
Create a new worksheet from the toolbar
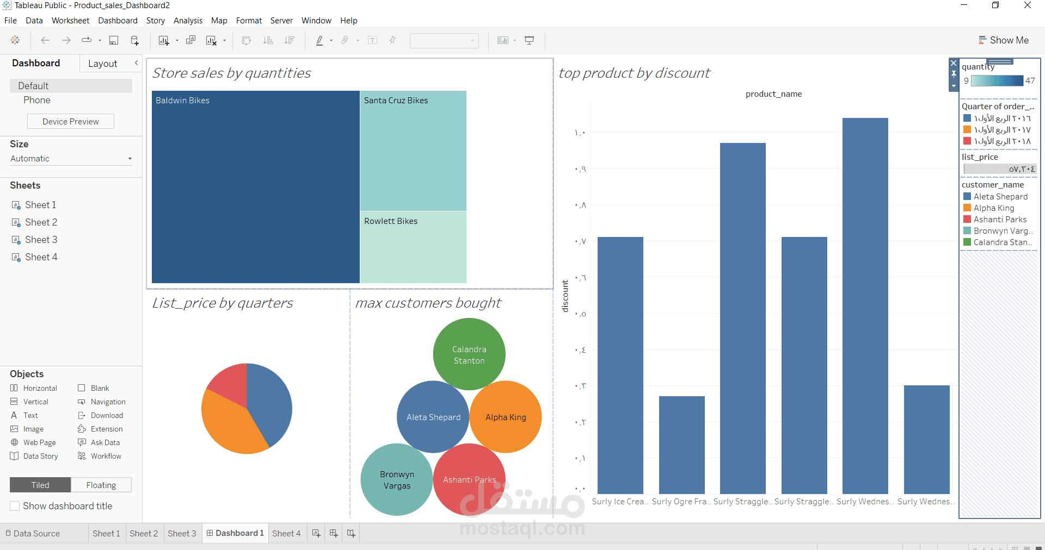point(164,40)
